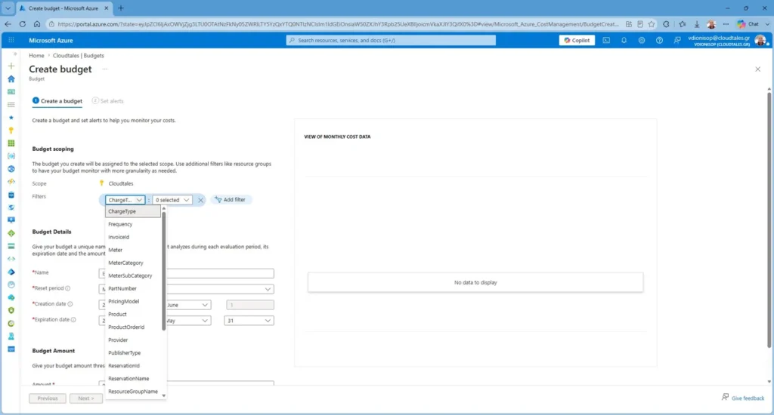Select Create a budget step tab
Viewport: 774px width, 415px height.
pyautogui.click(x=57, y=101)
